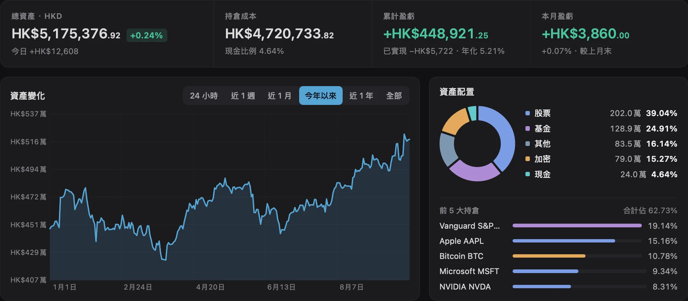The image size is (688, 301).
Task: Click the 基金 allocation label
Action: pos(542,128)
